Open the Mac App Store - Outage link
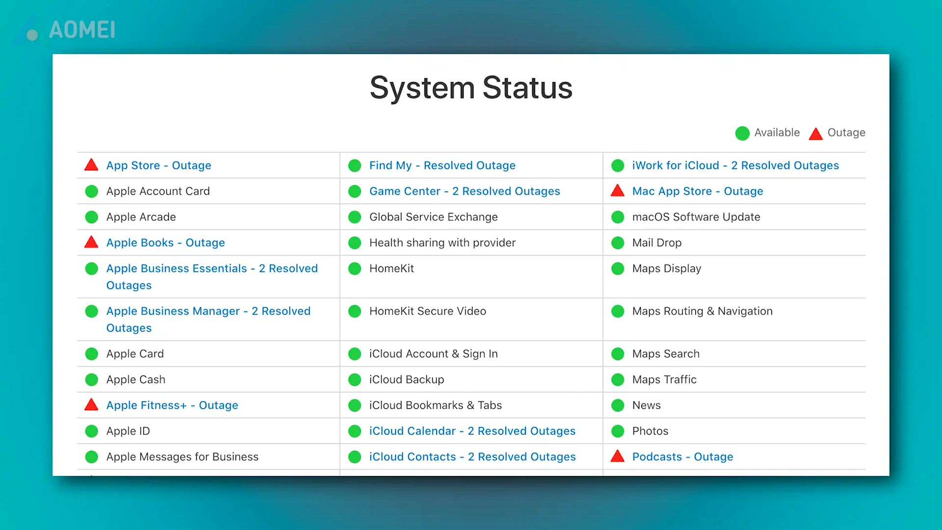 pyautogui.click(x=697, y=191)
